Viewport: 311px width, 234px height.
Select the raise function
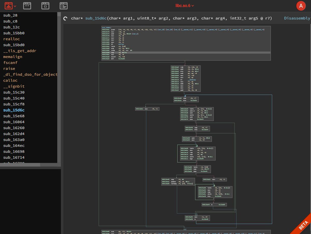pyautogui.click(x=9, y=68)
